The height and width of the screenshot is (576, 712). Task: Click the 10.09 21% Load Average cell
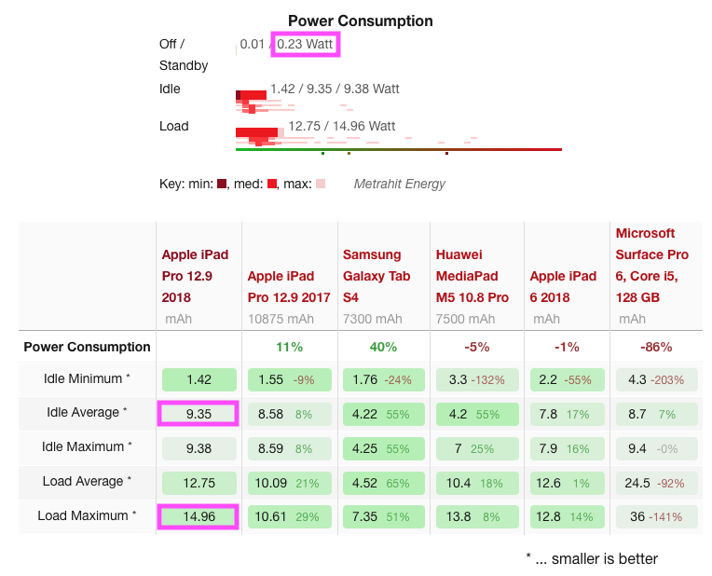tap(289, 483)
